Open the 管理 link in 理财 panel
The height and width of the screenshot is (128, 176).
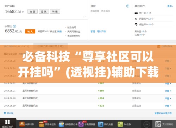pos(93,31)
